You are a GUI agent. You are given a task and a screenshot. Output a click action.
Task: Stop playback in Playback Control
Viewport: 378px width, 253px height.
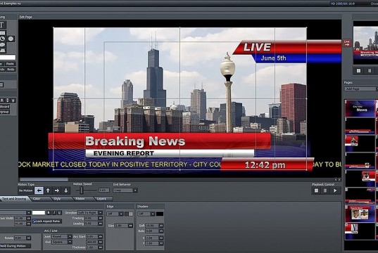[316, 190]
